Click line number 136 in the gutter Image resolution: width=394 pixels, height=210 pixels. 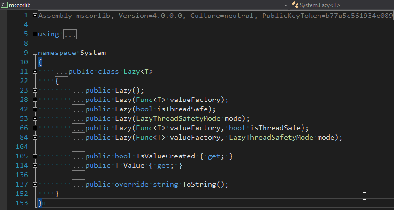(x=22, y=175)
